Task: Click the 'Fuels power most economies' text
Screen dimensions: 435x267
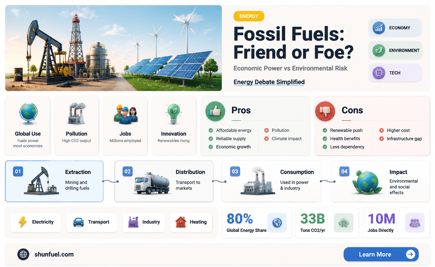Action: pos(28,143)
